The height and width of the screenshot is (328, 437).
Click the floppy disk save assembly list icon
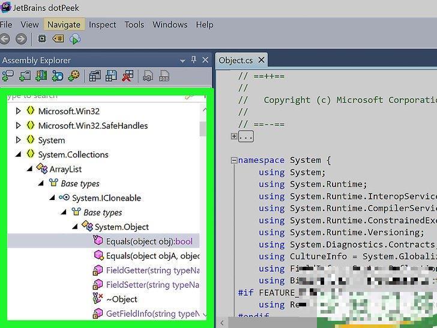click(111, 76)
